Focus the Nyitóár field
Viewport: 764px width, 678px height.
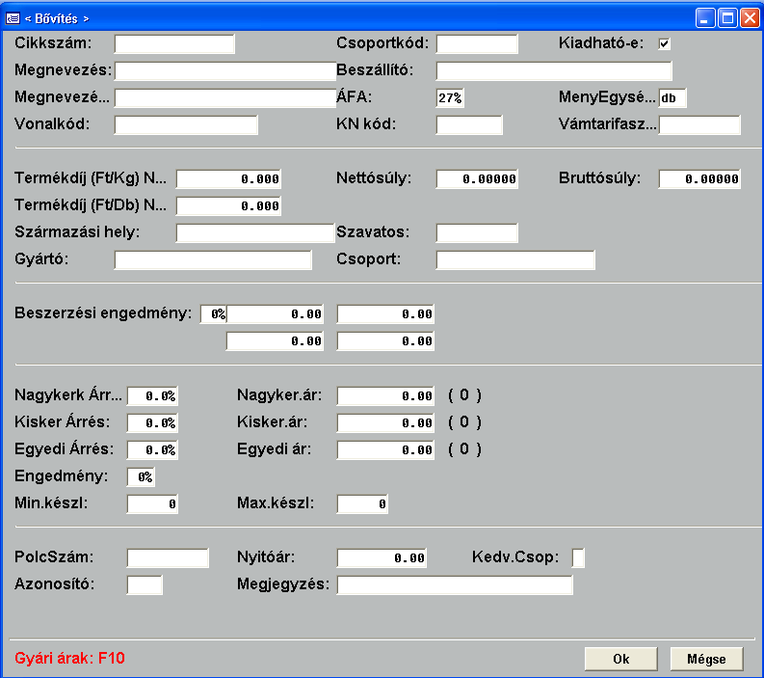(x=382, y=558)
